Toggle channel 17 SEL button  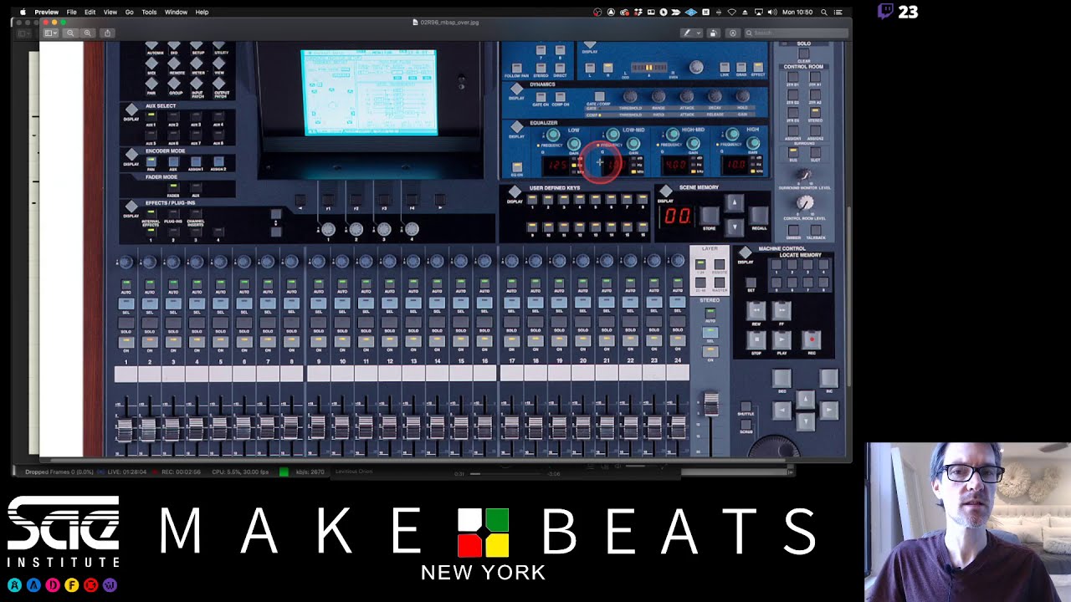pos(512,303)
